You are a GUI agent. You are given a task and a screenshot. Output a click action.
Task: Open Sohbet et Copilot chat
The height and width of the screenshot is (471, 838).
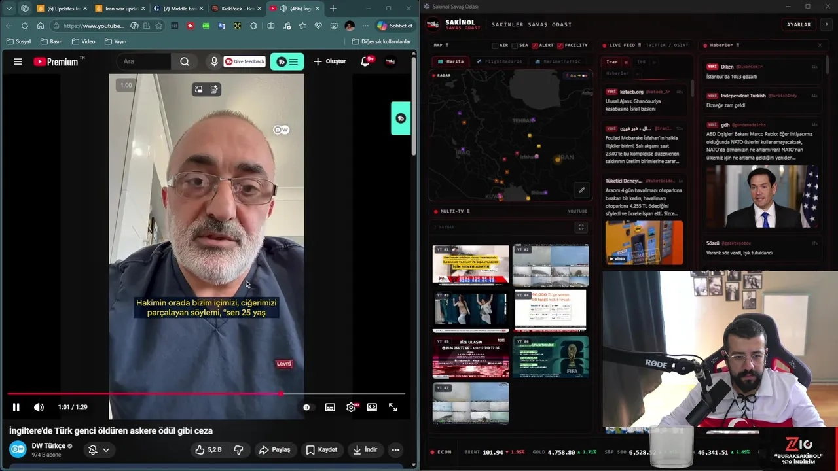(395, 26)
